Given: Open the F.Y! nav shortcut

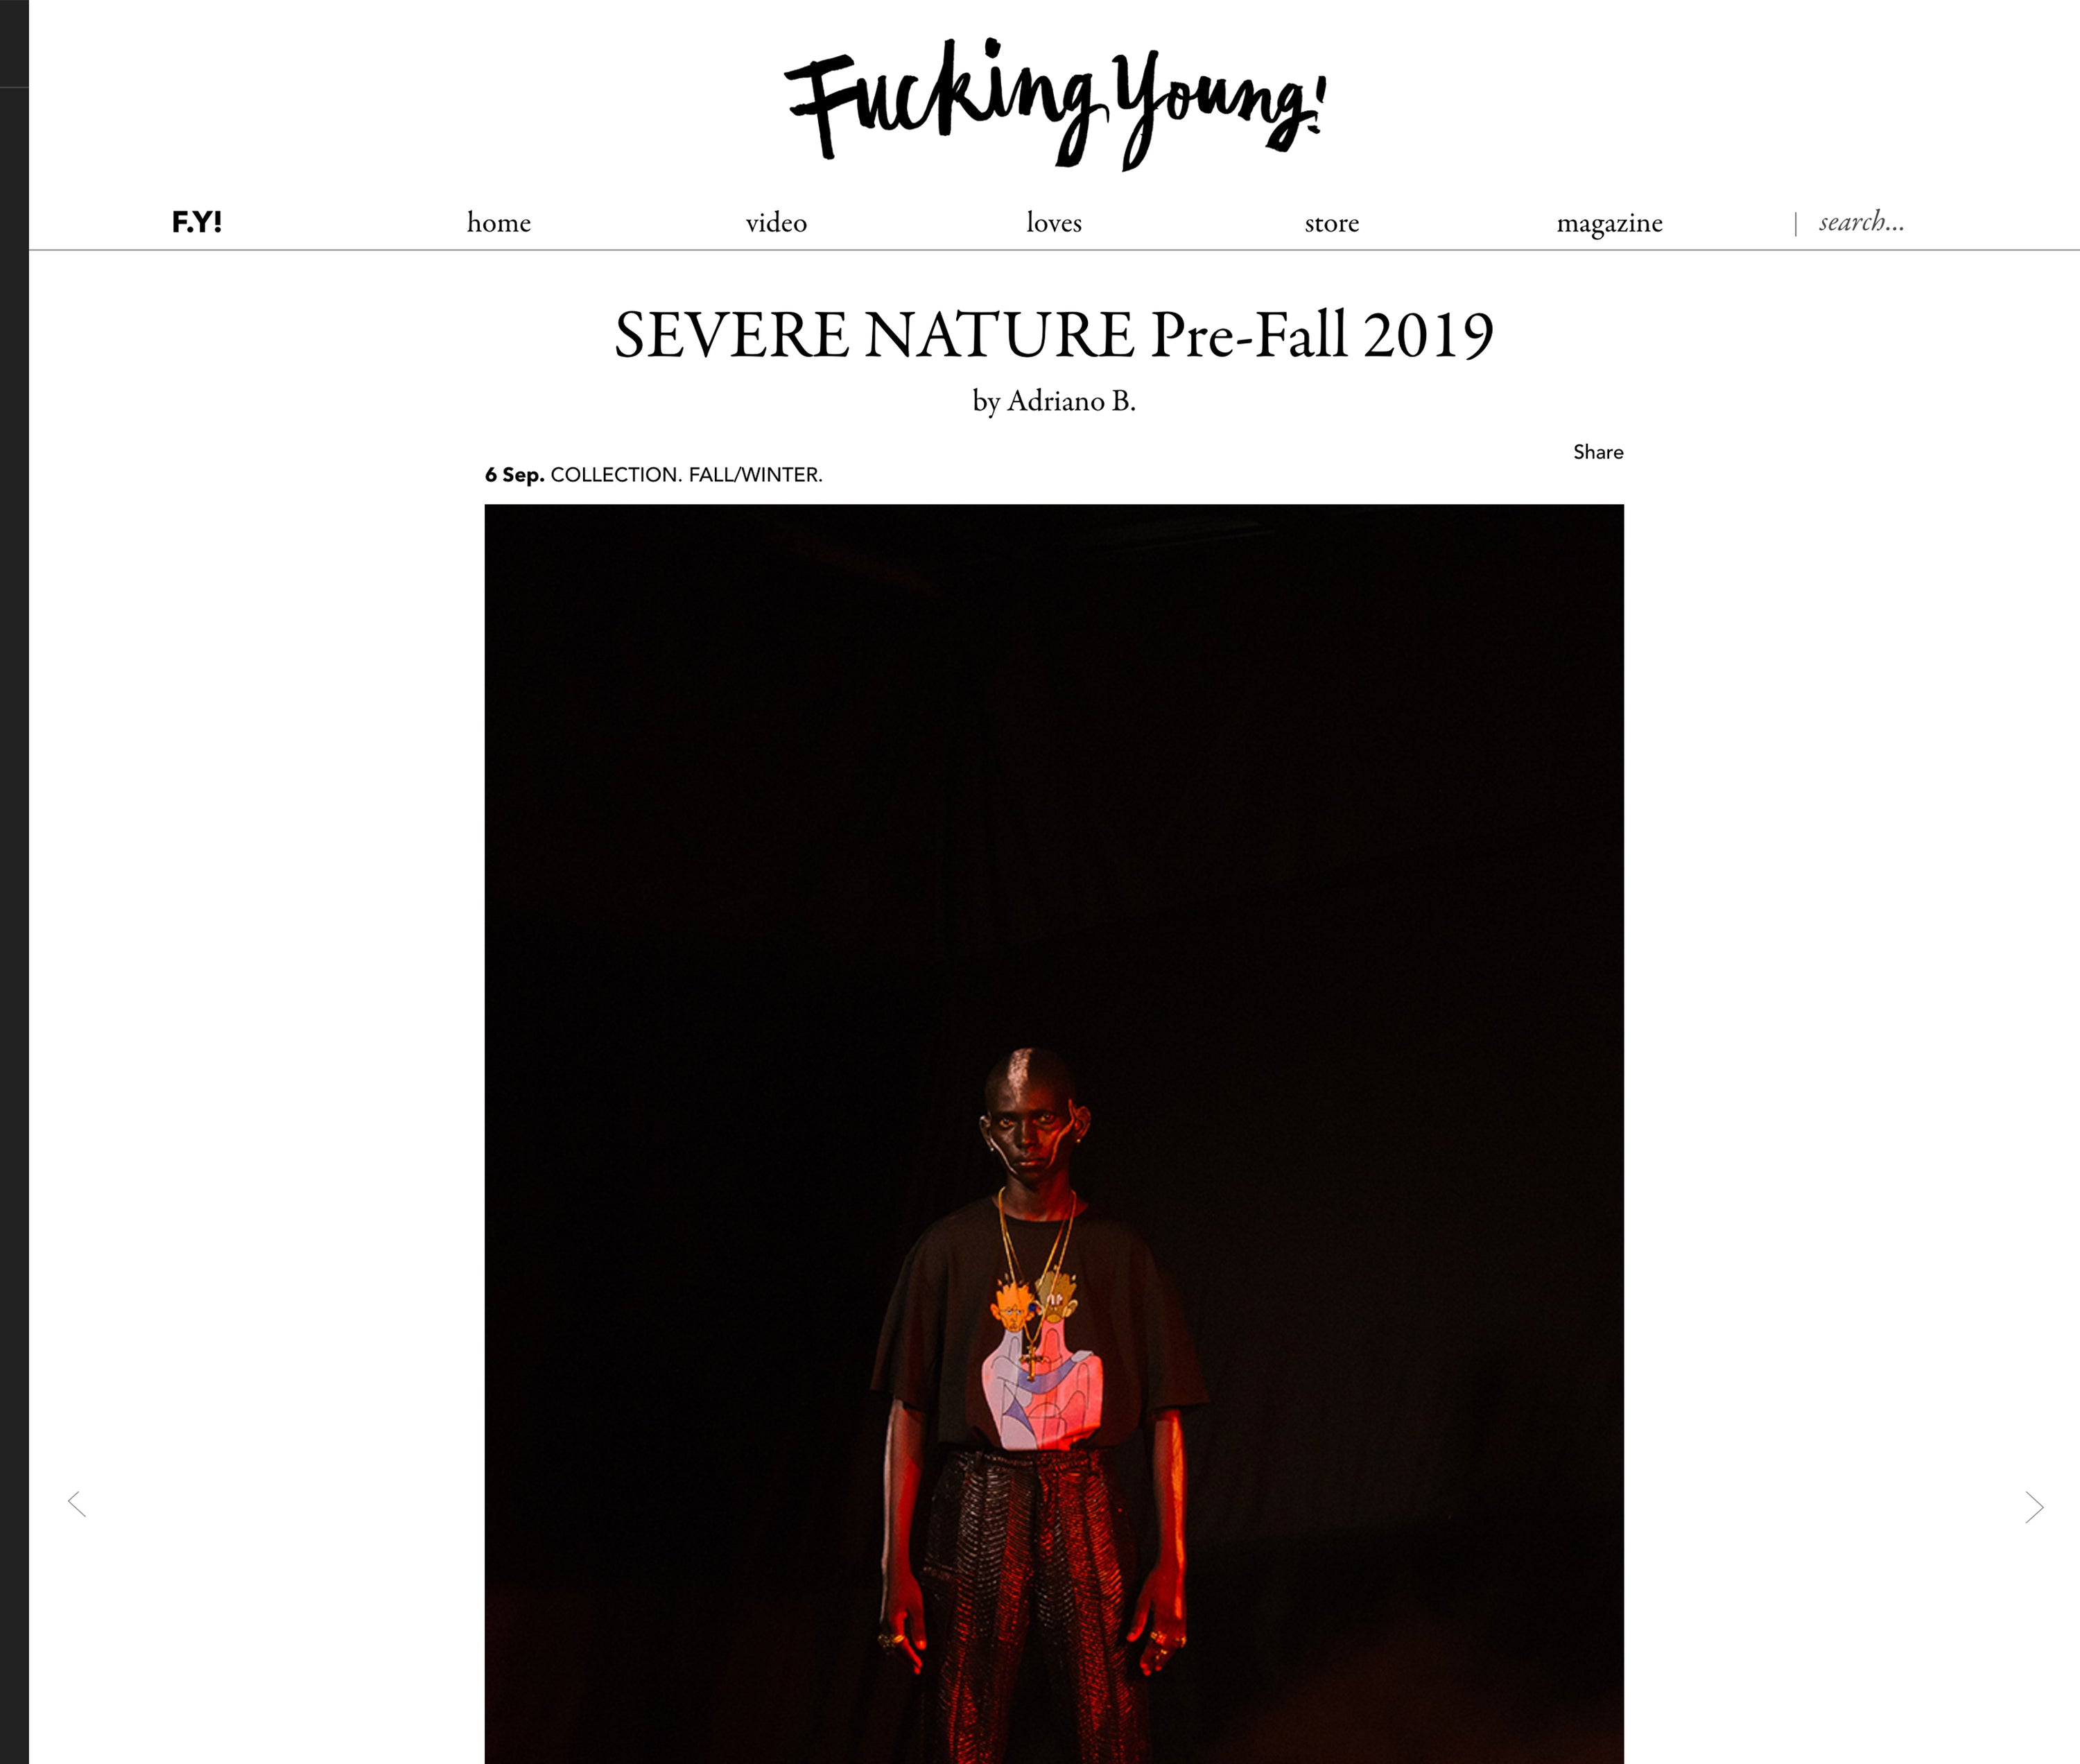Looking at the screenshot, I should pos(197,222).
